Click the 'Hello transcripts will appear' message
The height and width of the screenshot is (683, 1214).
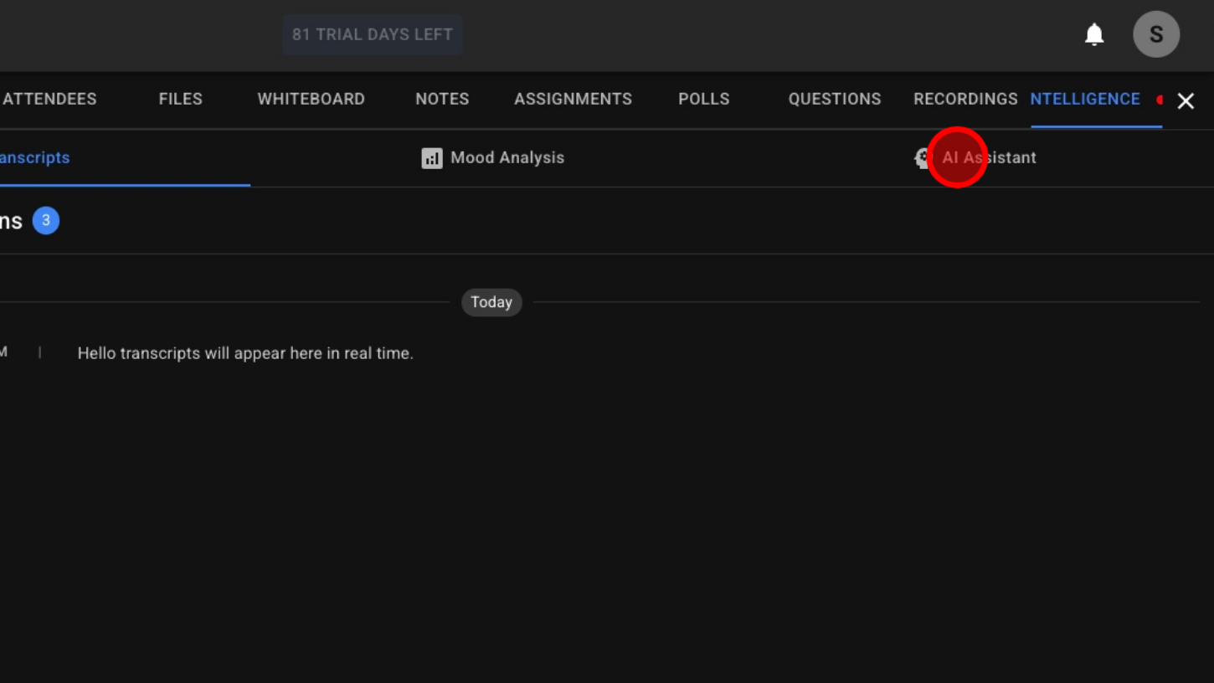tap(245, 353)
